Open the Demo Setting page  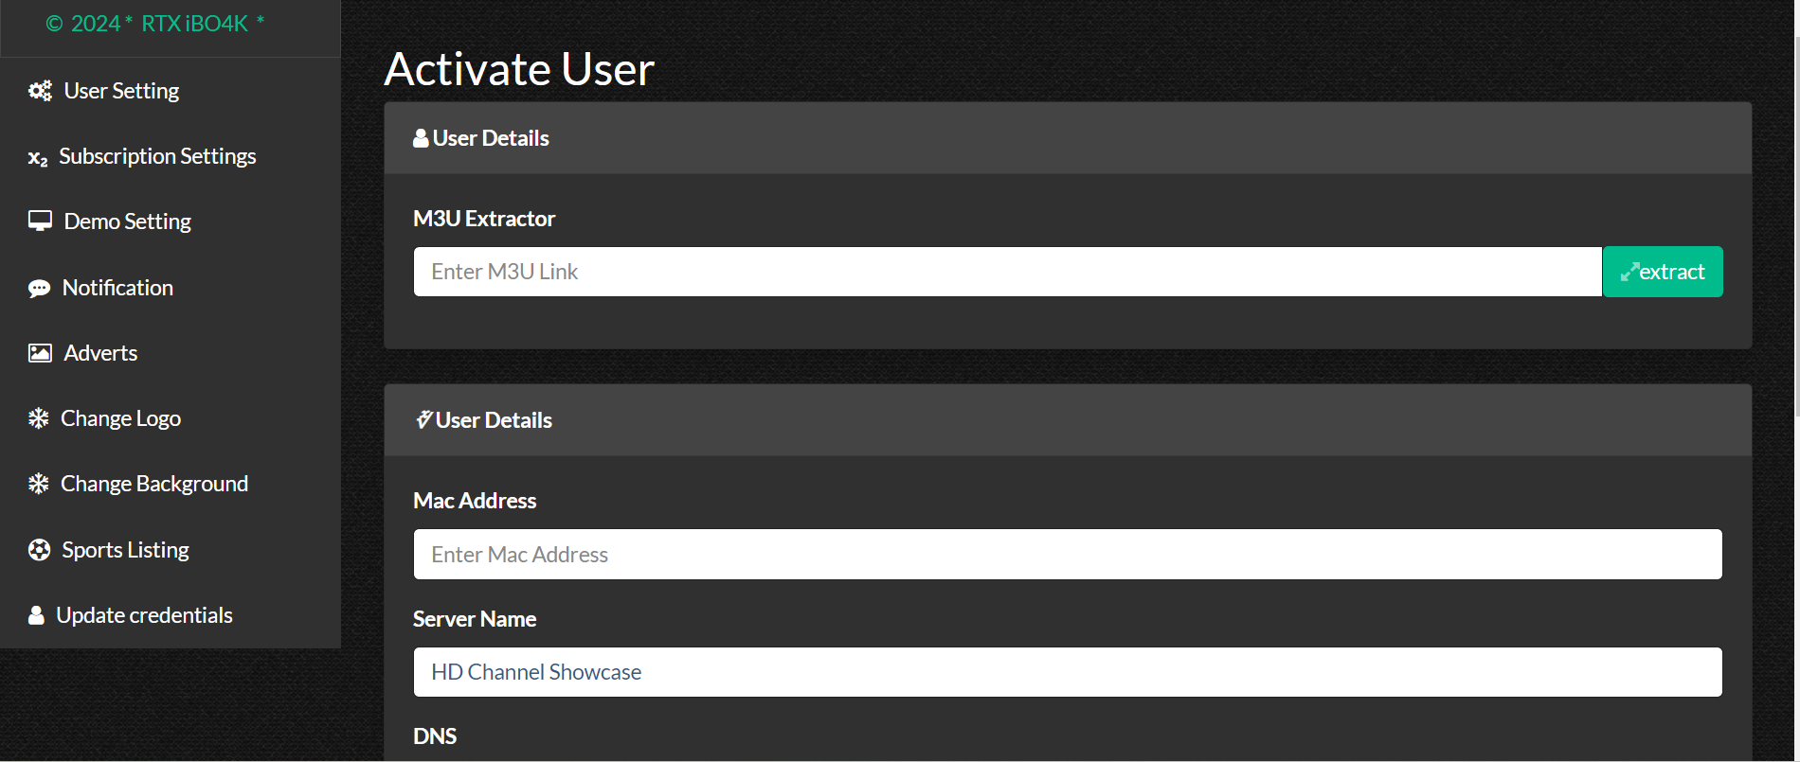click(127, 222)
